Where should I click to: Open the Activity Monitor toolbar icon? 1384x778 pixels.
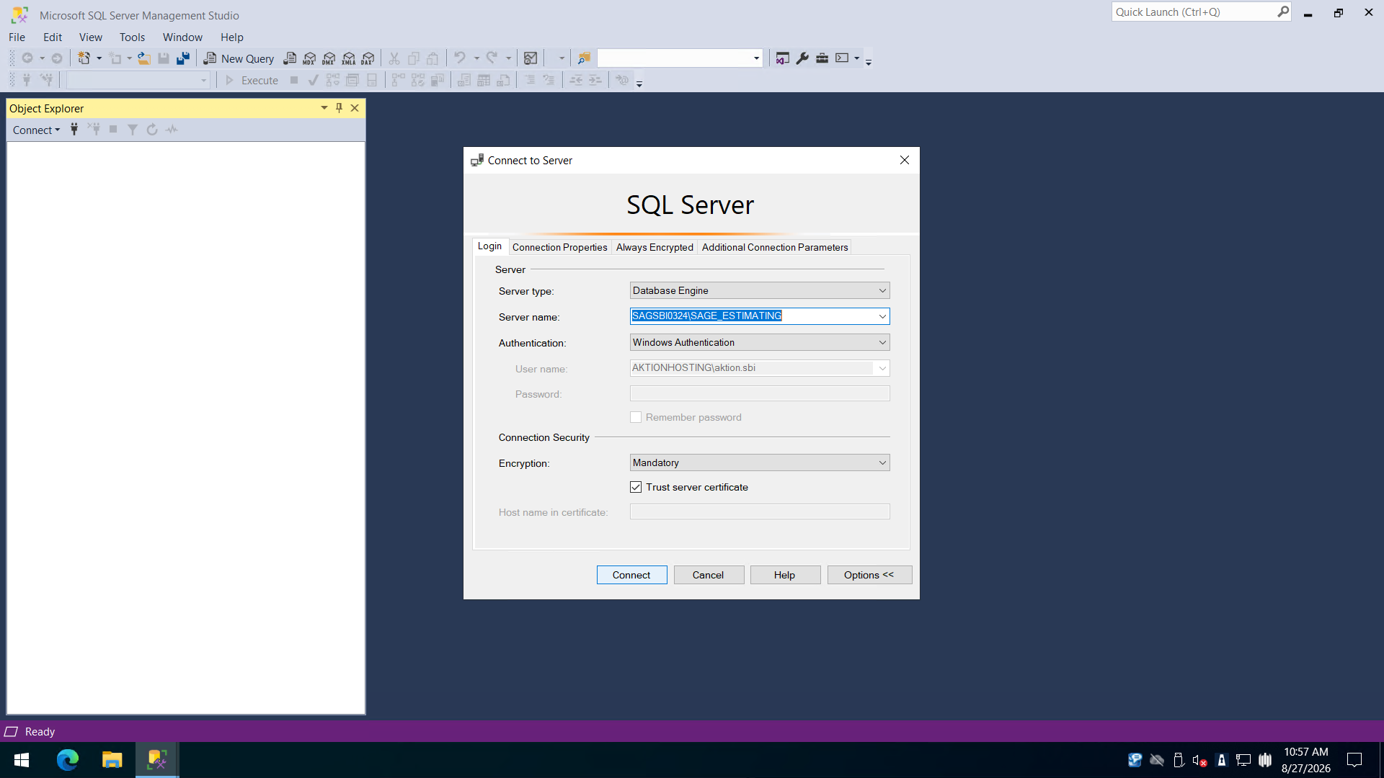click(x=531, y=58)
